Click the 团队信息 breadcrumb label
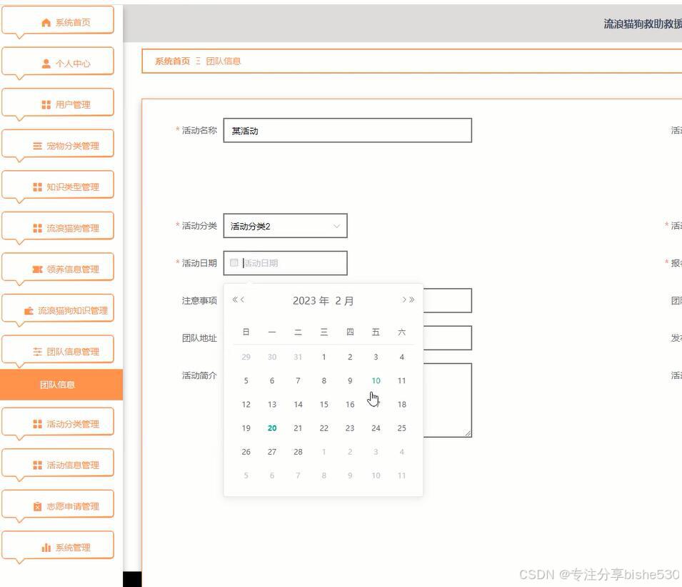This screenshot has width=682, height=587. [x=224, y=61]
